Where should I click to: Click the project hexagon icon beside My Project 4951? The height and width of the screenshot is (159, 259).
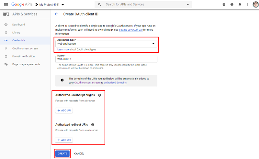point(37,5)
